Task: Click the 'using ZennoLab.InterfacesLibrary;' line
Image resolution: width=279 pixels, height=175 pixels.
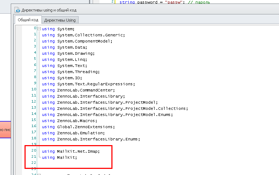Action: 84,96
